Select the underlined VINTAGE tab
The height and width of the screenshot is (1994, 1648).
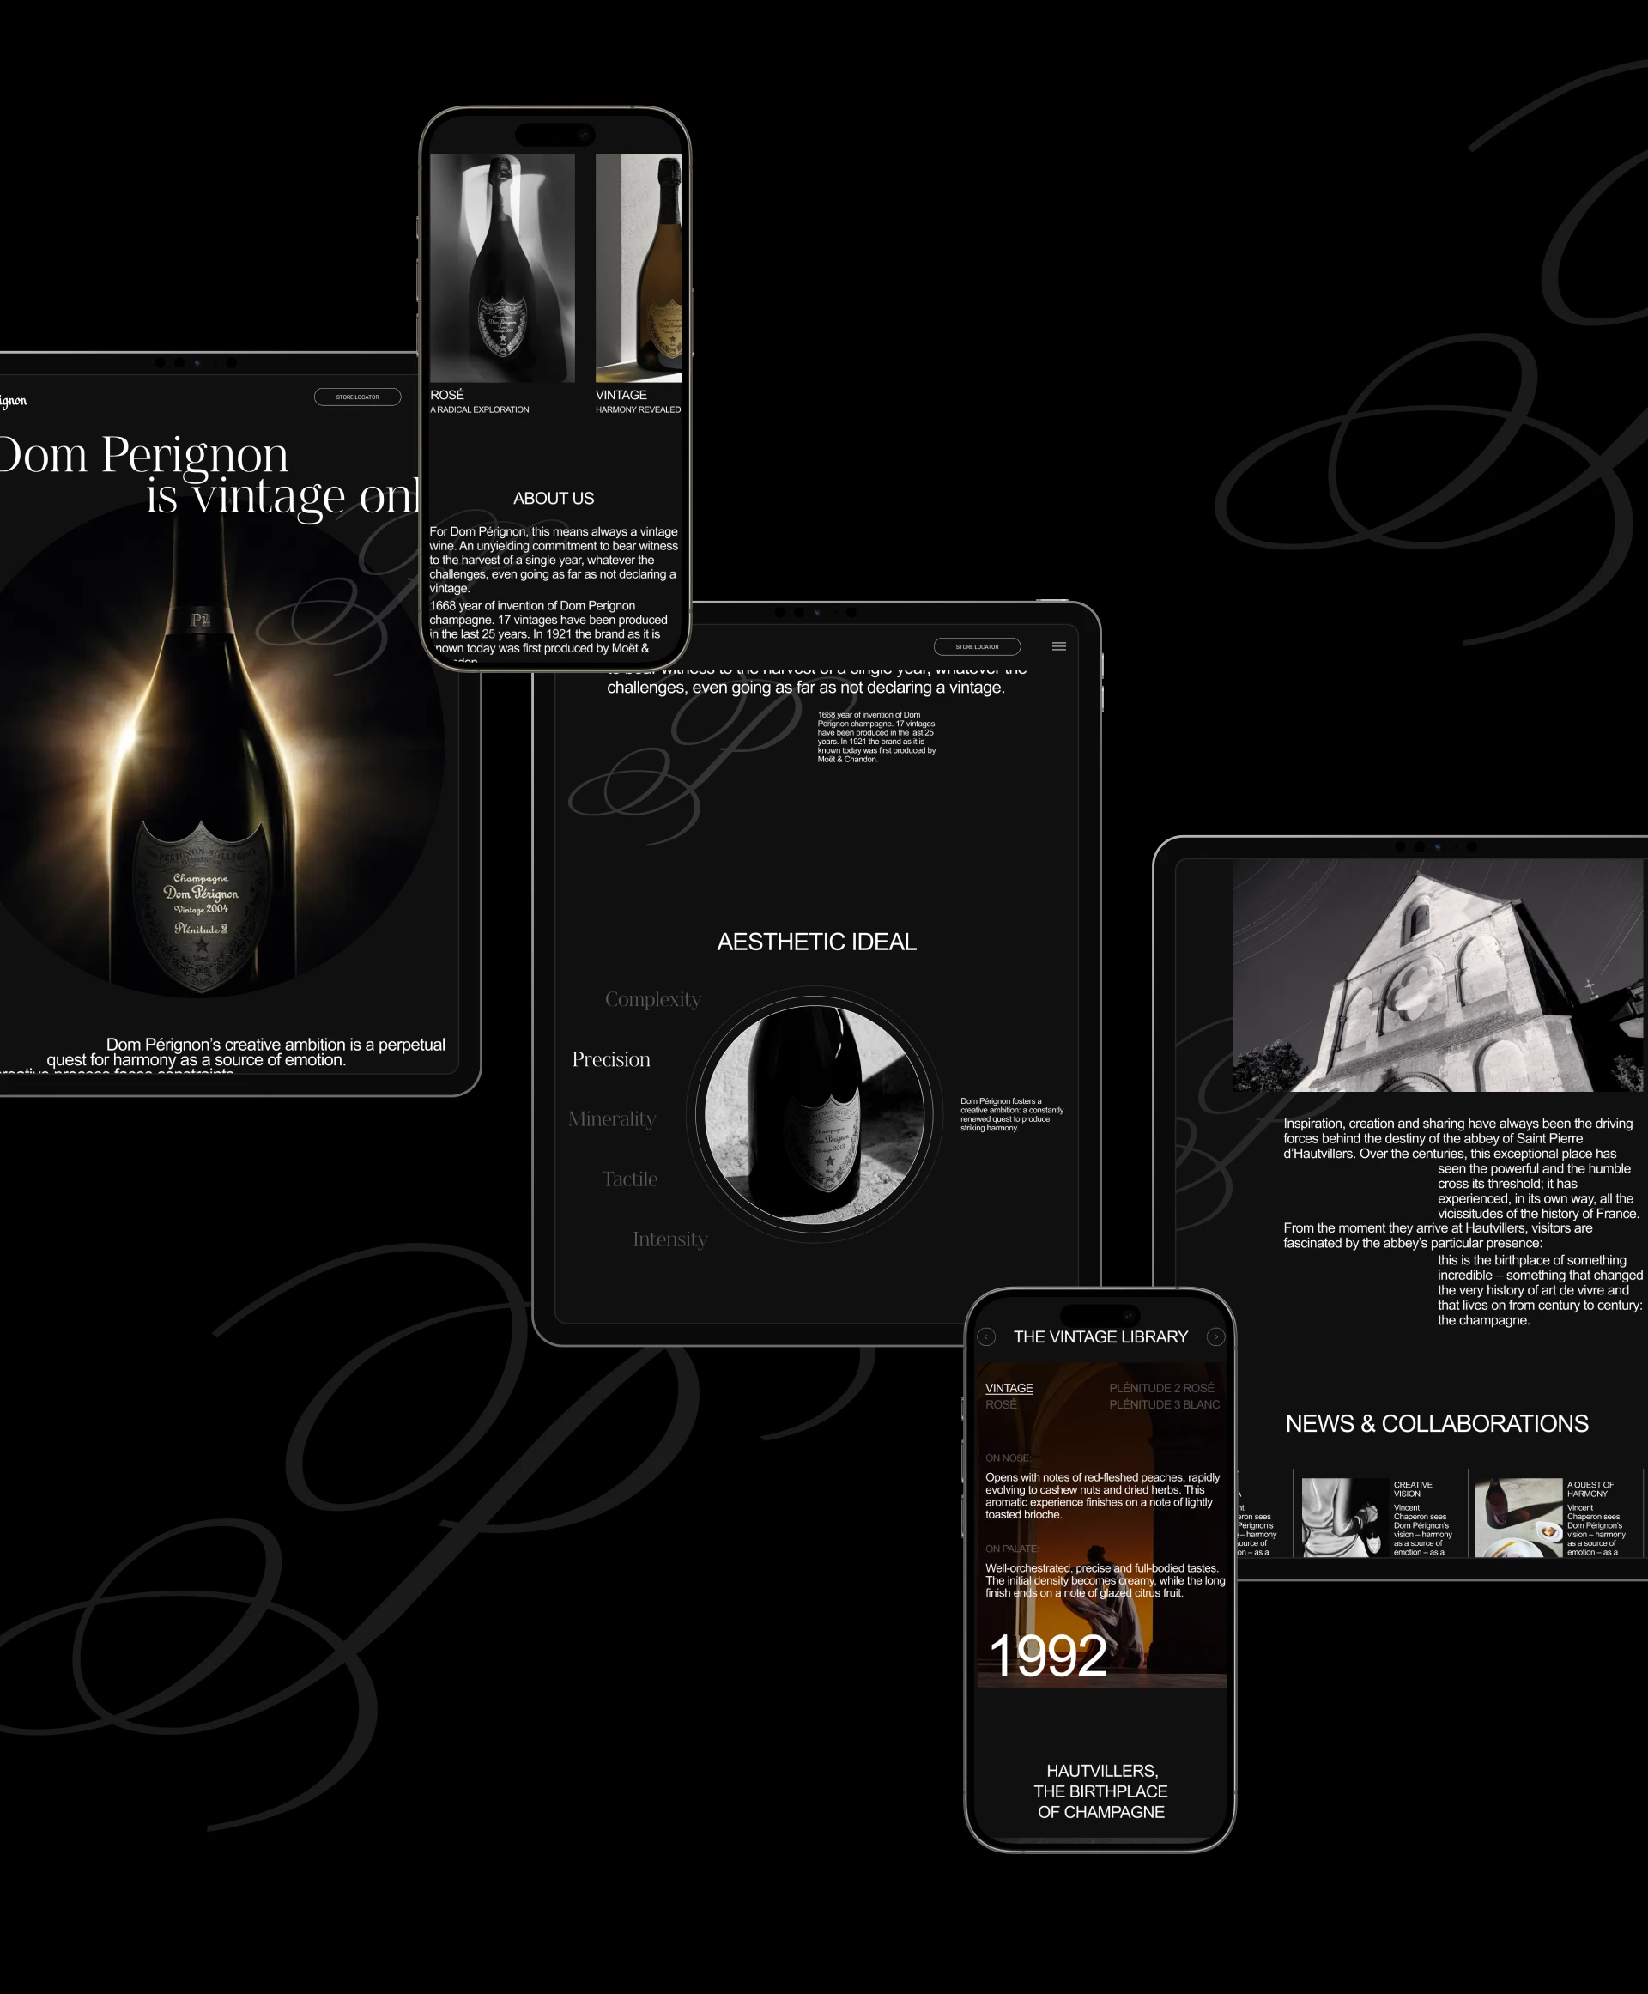[1009, 1388]
